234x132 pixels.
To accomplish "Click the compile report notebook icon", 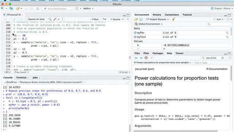I will click(63, 19).
